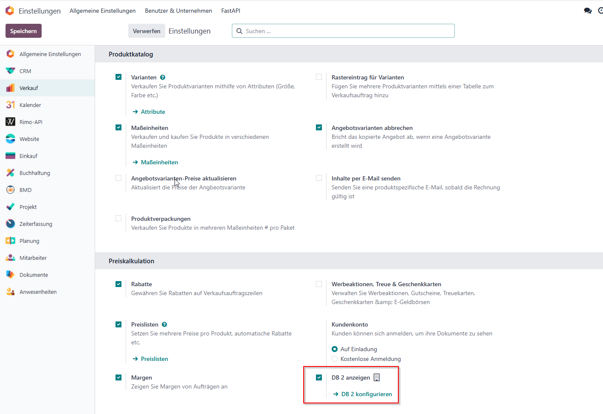Open the FastAPI menu

[231, 11]
